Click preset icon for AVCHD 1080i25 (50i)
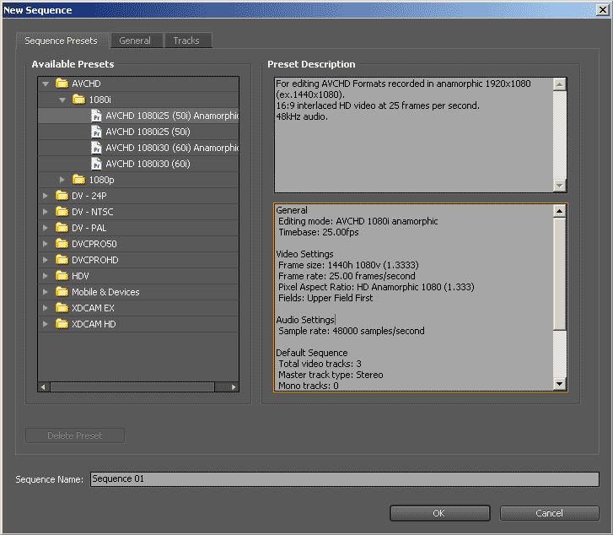This screenshot has height=535, width=613. coord(96,132)
